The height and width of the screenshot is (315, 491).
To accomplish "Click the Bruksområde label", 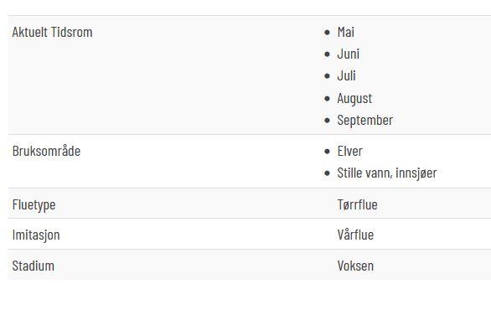I will pos(46,152).
